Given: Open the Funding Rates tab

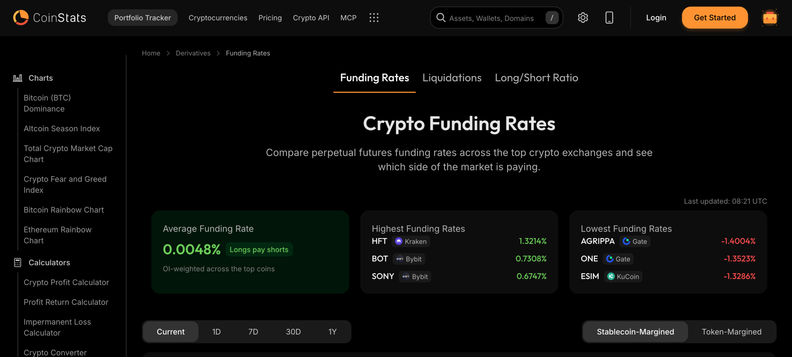Looking at the screenshot, I should (x=374, y=78).
